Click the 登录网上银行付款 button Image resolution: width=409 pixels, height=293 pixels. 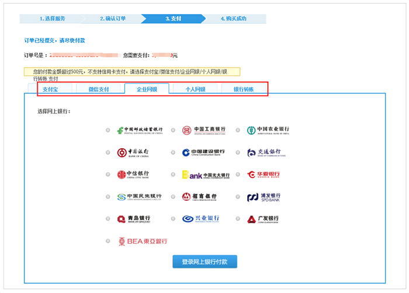pos(204,261)
